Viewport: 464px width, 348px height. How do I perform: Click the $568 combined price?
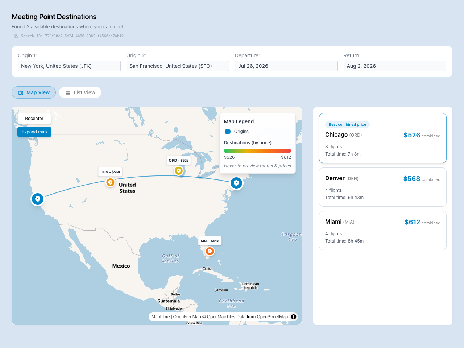pos(412,179)
